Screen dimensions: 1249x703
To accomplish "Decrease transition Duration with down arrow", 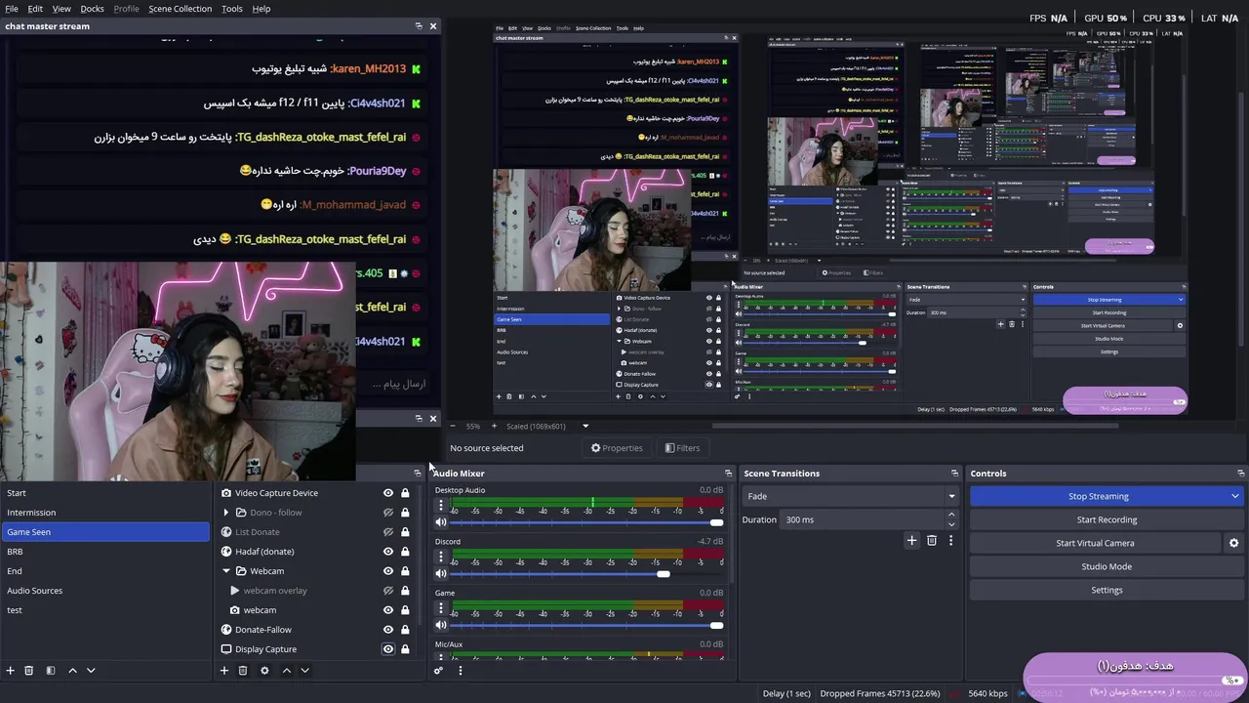I will pyautogui.click(x=953, y=524).
